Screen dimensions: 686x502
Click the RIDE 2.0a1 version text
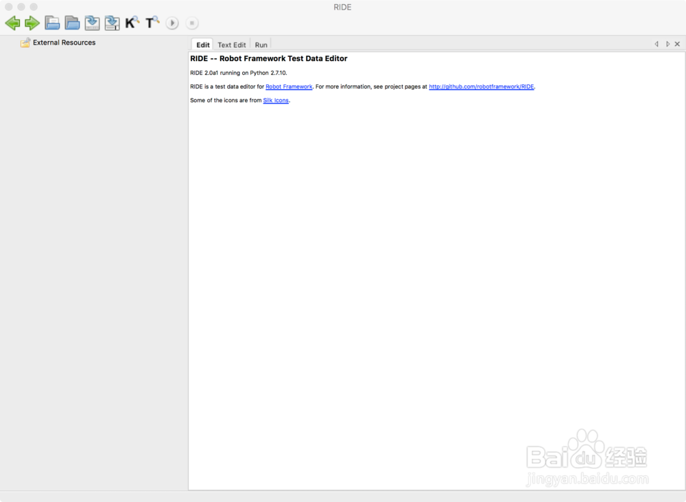point(239,73)
